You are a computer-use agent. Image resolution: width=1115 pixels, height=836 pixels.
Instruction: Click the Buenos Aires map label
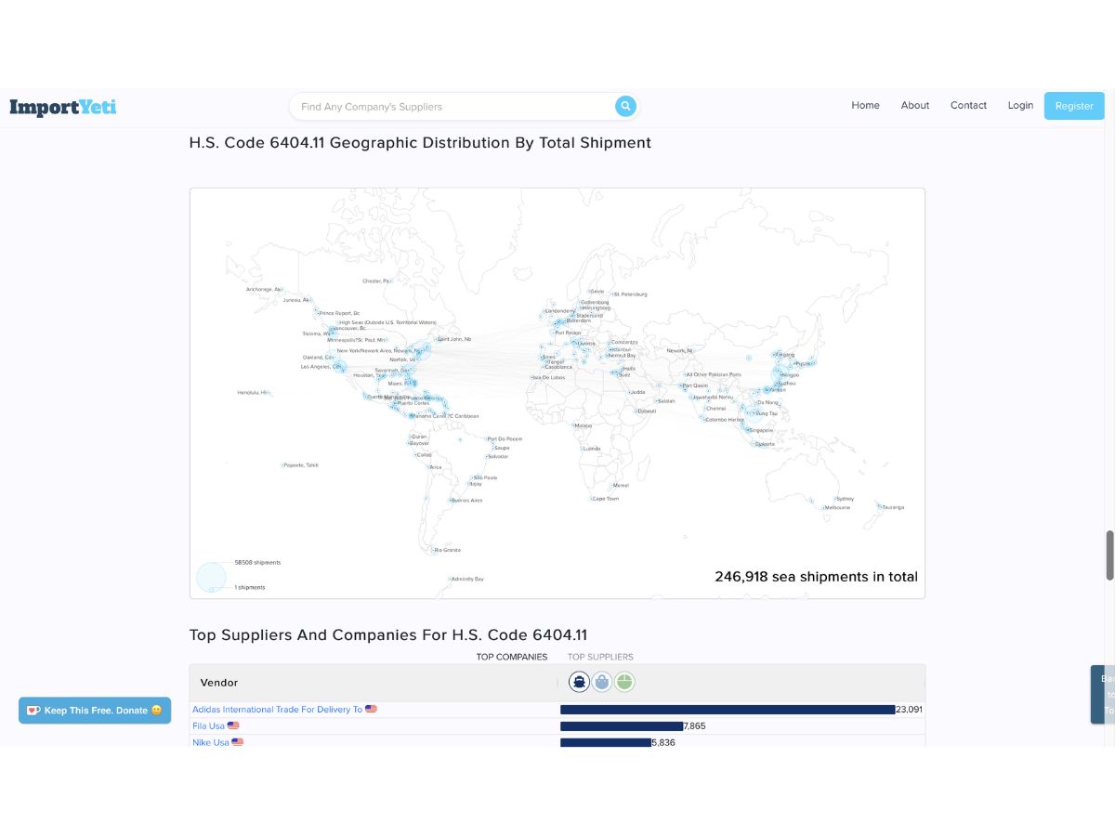(x=468, y=501)
